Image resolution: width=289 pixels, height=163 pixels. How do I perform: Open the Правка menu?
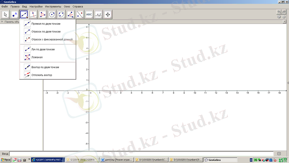pos(15,7)
